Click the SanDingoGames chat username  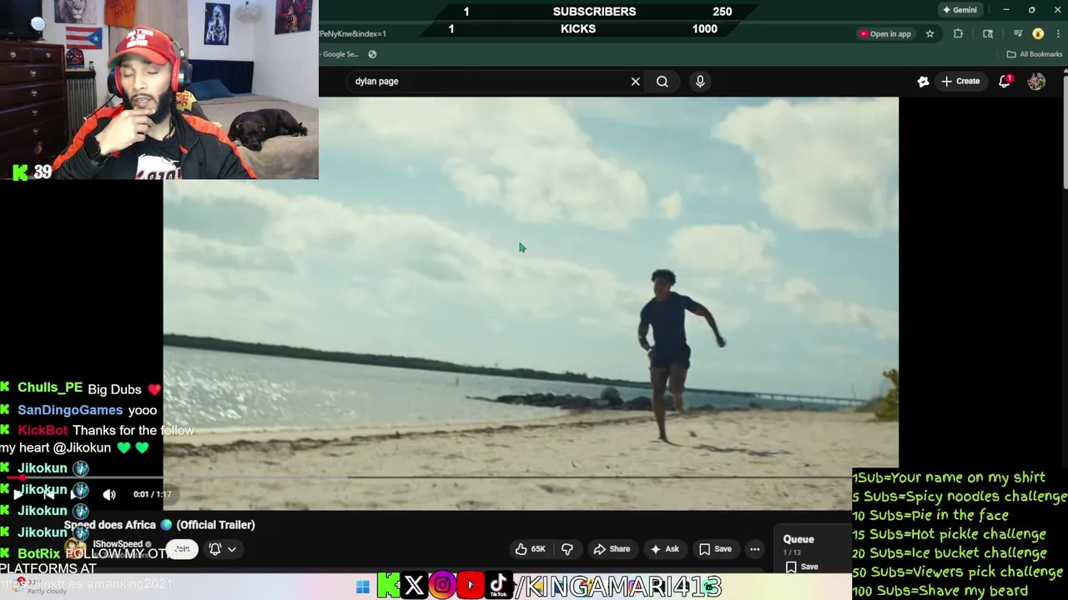point(70,410)
